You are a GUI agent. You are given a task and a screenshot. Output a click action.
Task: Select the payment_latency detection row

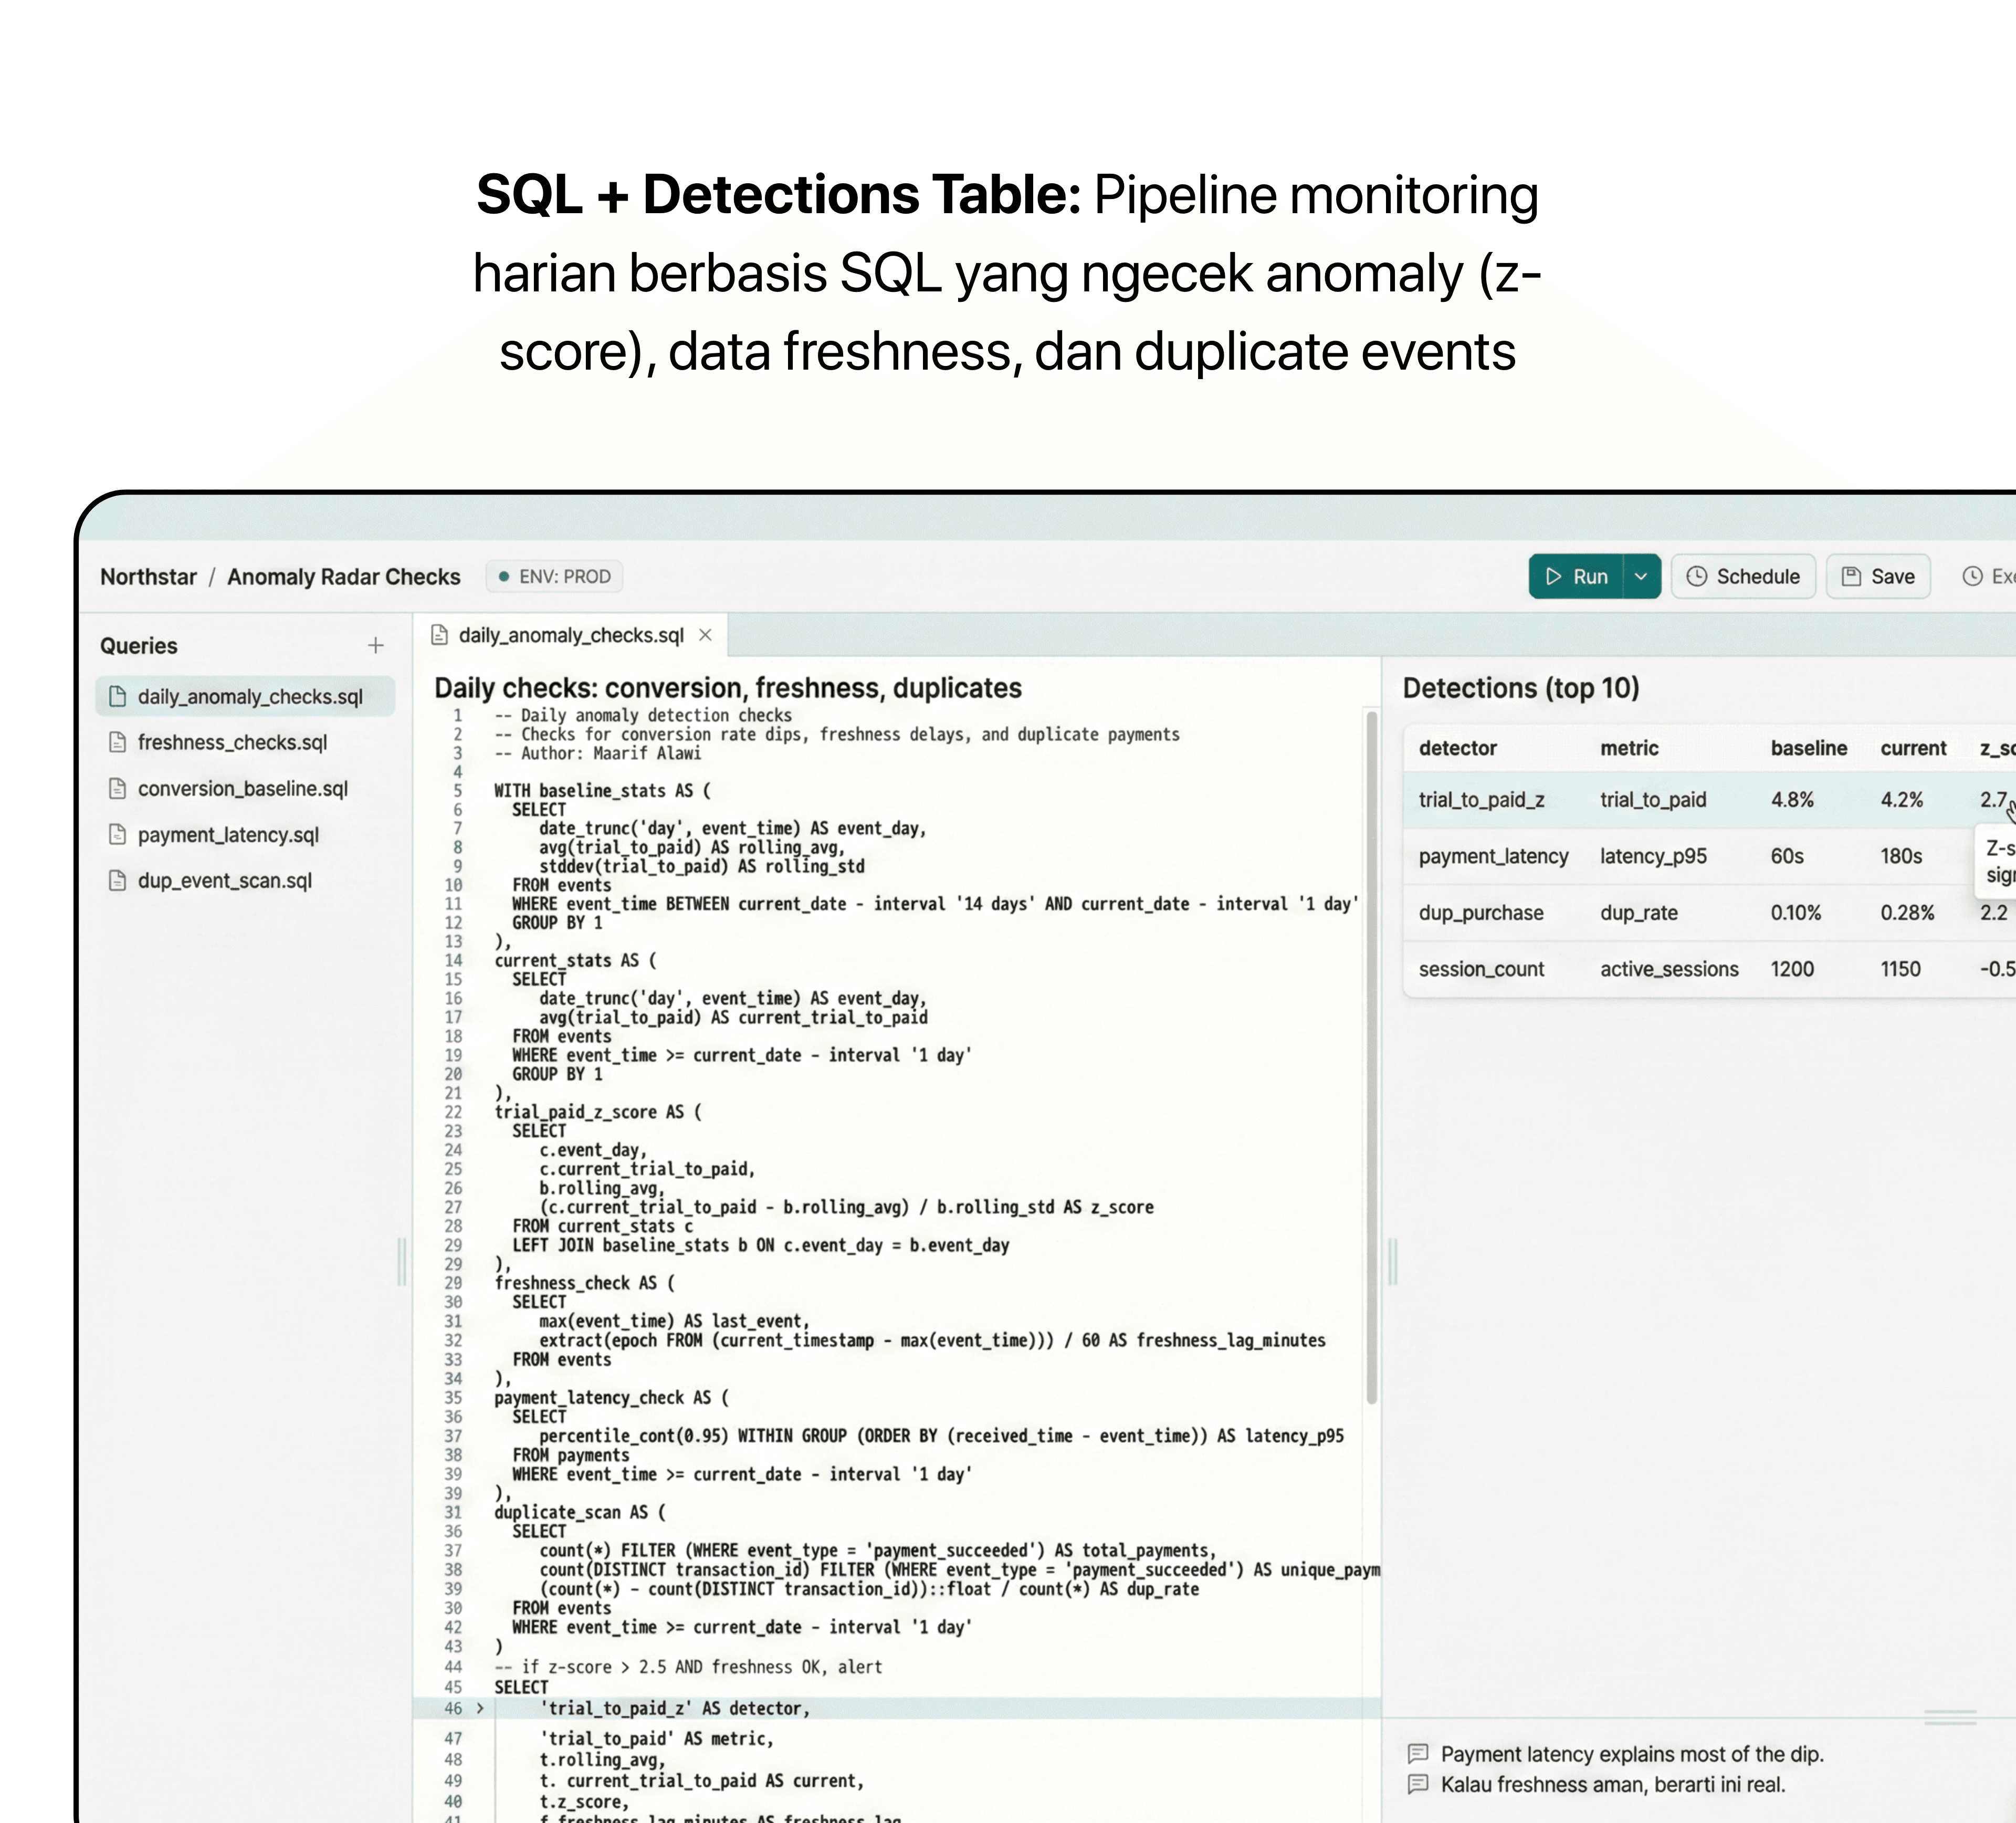1493,856
